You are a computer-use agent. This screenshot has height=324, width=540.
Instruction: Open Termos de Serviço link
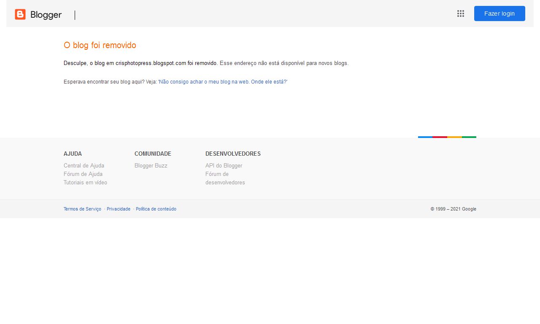click(82, 209)
